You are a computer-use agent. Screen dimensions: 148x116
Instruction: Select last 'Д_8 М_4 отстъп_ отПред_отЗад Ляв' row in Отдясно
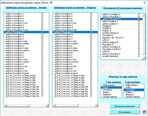point(75,96)
